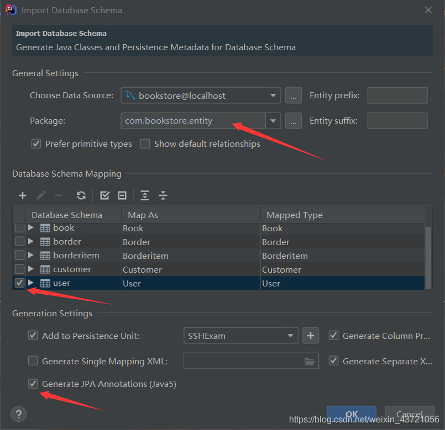Click the Expand All icon
The height and width of the screenshot is (430, 445).
pyautogui.click(x=145, y=195)
